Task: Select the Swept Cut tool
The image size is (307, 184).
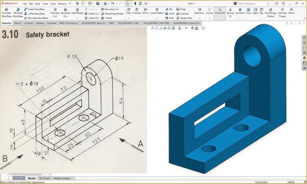Action: (91, 14)
